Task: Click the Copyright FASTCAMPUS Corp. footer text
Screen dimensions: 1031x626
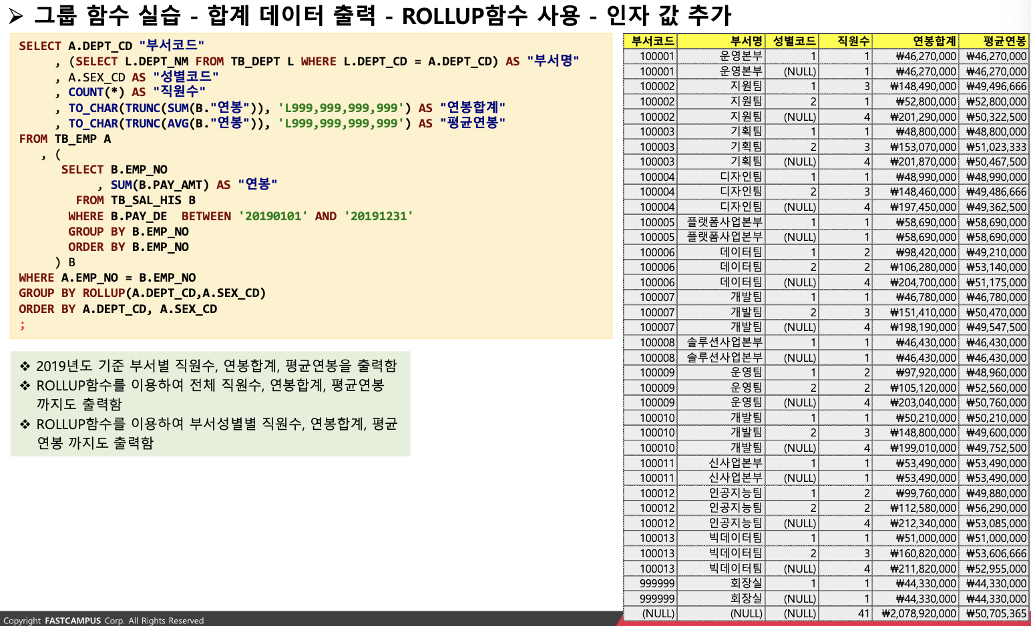Action: (x=104, y=621)
